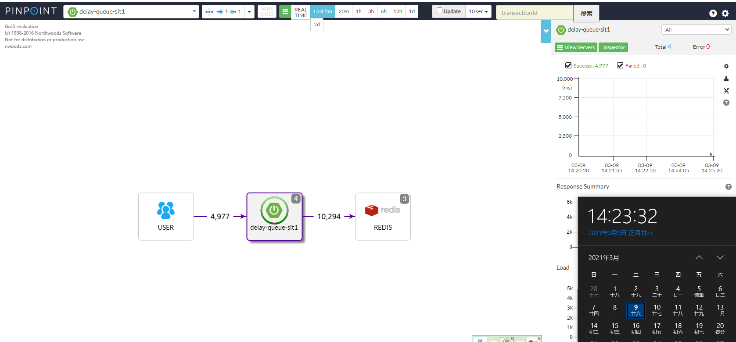Click the 搜索 search button
Image resolution: width=736 pixels, height=342 pixels.
(586, 14)
